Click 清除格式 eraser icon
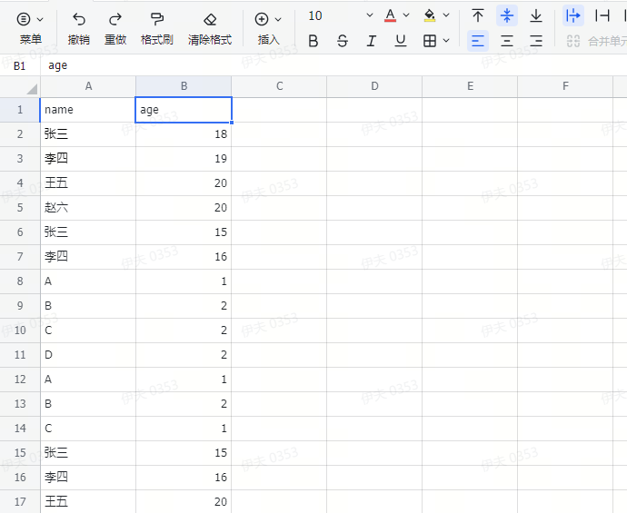 coord(210,19)
